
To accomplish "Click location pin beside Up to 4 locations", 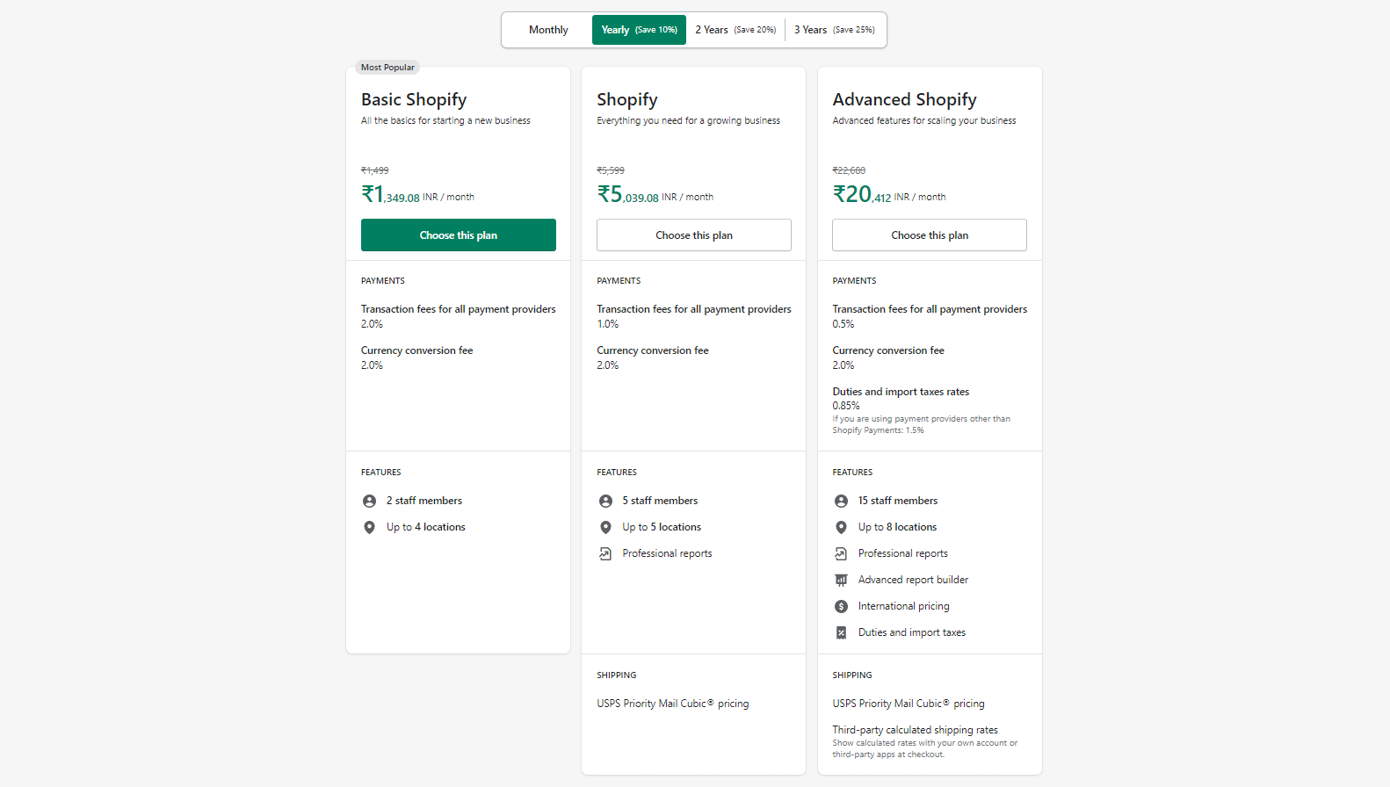I will (x=369, y=527).
